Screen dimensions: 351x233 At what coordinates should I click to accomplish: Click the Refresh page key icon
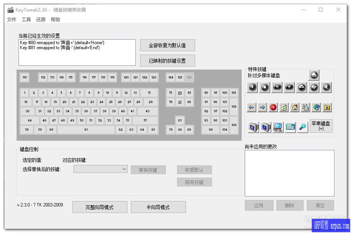point(284,108)
